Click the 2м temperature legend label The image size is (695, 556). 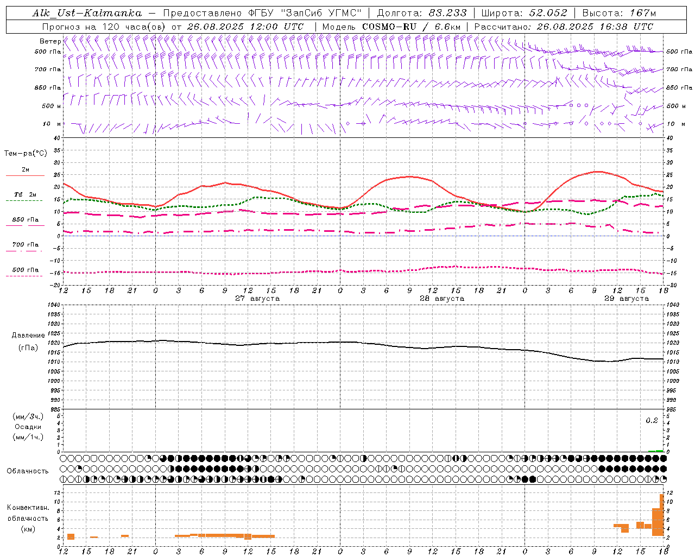pyautogui.click(x=26, y=170)
